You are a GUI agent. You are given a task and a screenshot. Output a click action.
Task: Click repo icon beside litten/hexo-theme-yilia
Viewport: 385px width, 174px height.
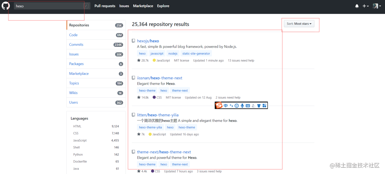pyautogui.click(x=134, y=115)
